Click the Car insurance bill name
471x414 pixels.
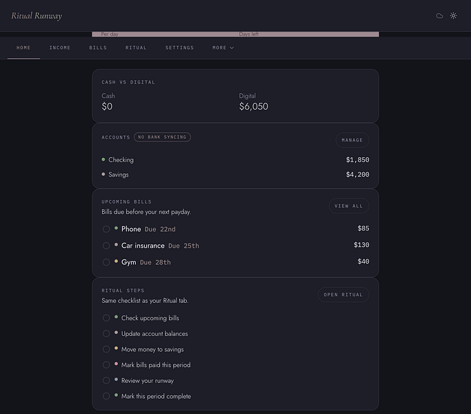coord(143,246)
